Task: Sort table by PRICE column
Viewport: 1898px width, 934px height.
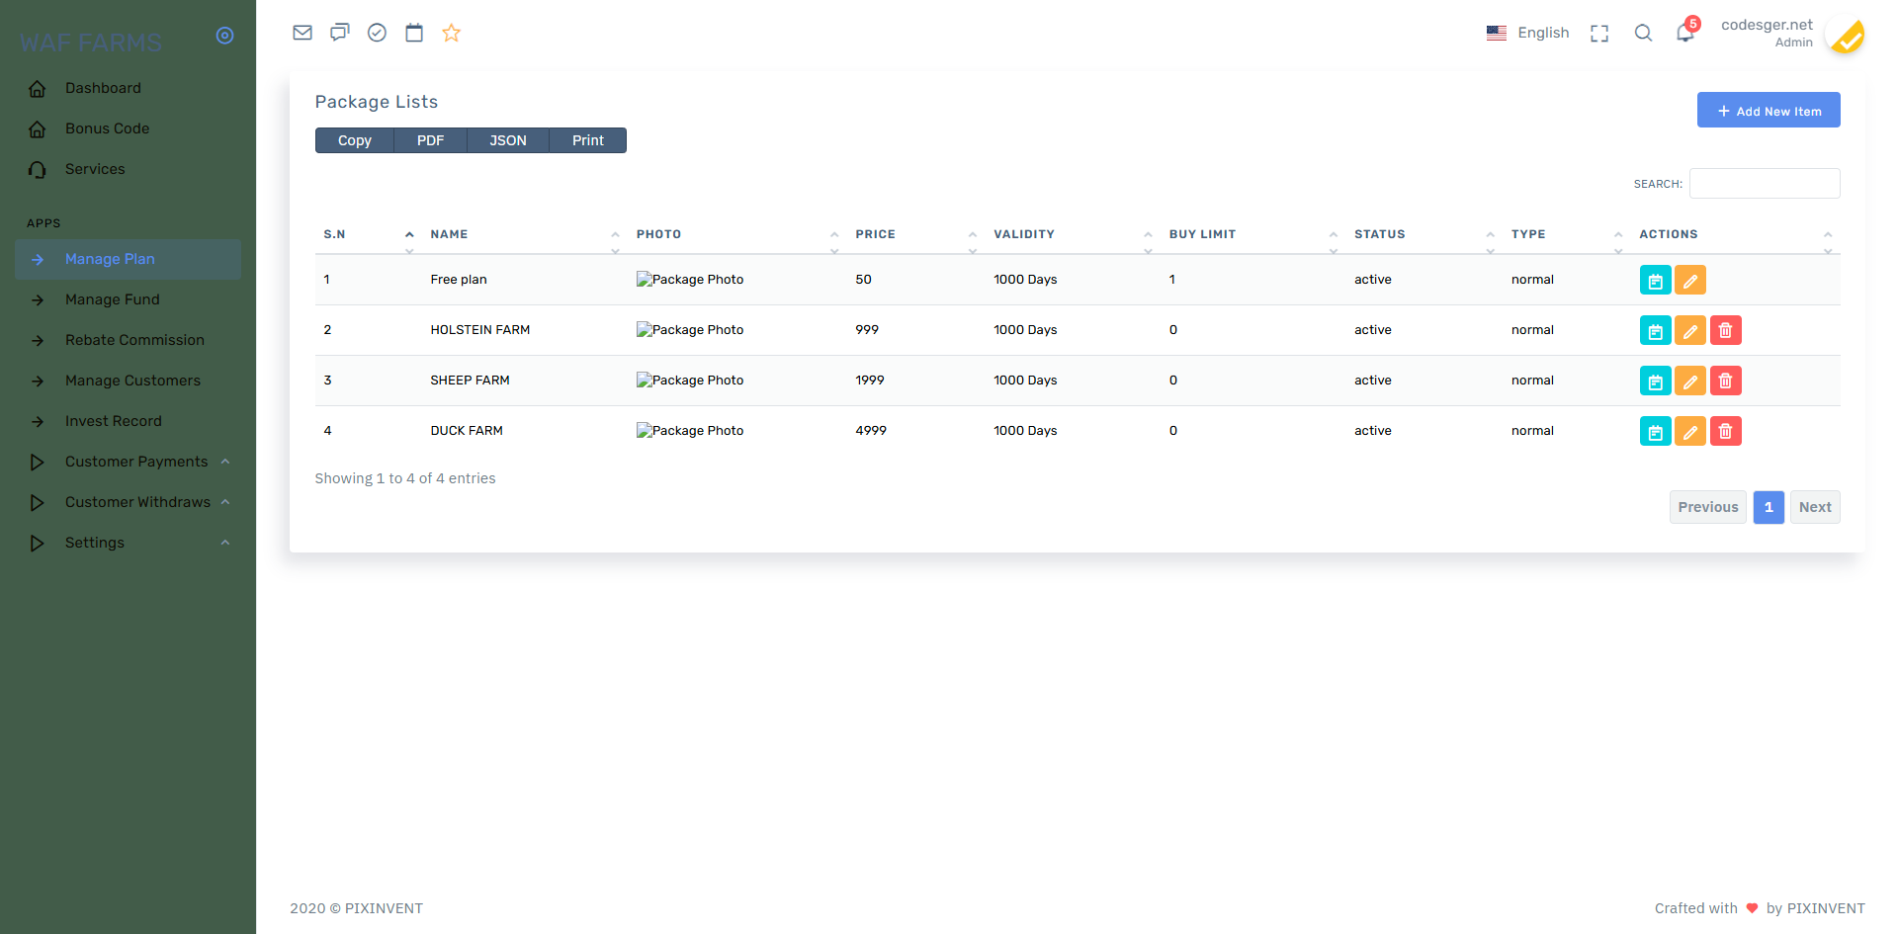Action: [916, 234]
